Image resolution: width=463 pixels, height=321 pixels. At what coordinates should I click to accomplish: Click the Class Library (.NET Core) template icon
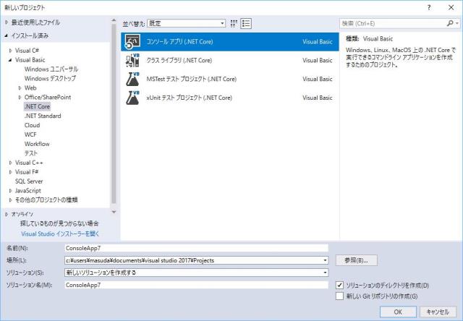[132, 61]
